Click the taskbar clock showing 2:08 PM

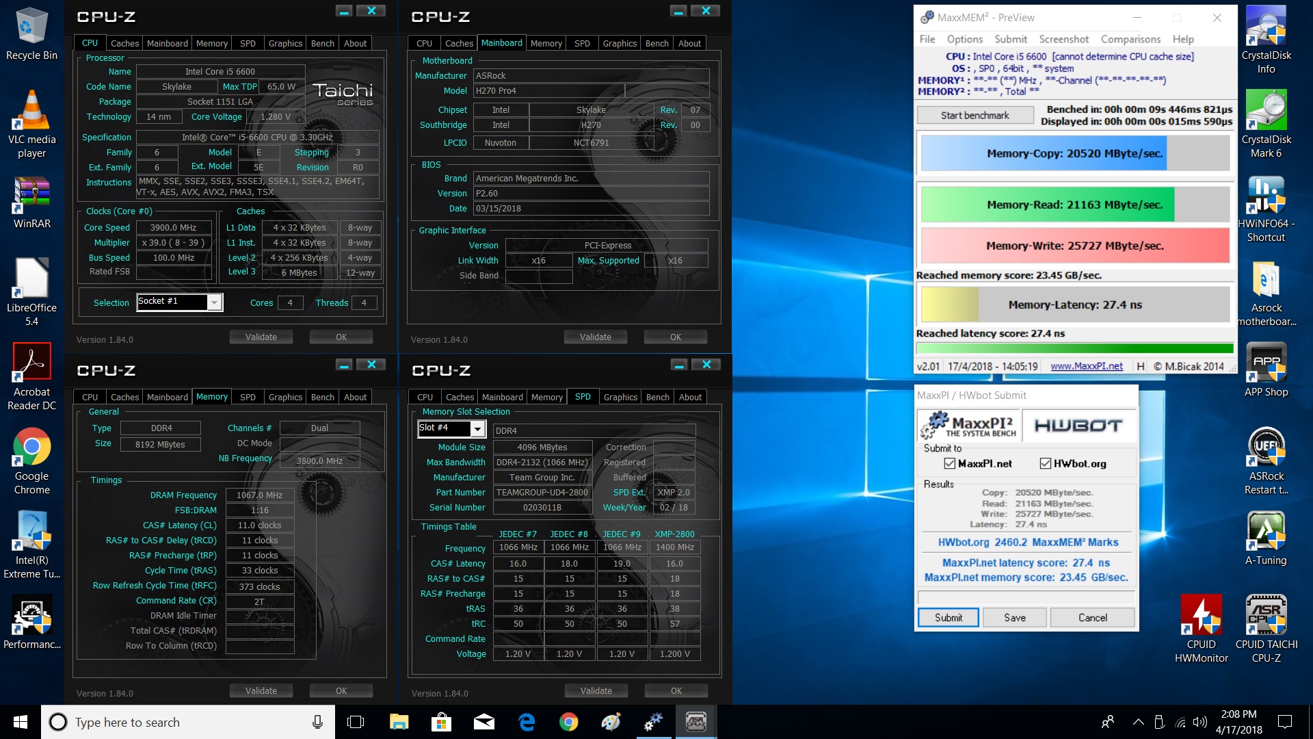coord(1238,722)
